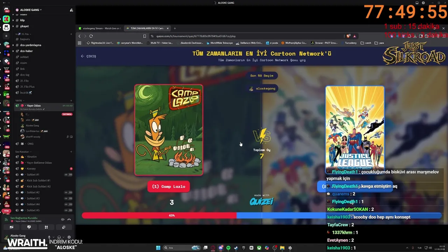
Task: Open Steam from the taskbar
Action: 236,248
